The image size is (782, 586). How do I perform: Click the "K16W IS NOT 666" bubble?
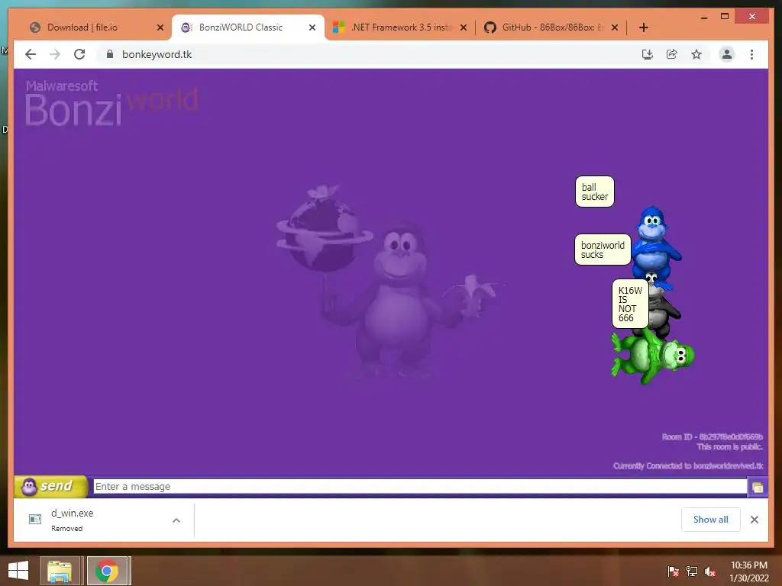630,304
